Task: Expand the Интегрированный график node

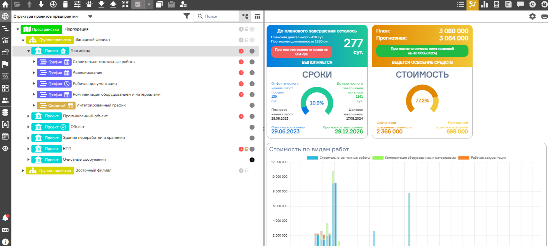Action: point(34,105)
